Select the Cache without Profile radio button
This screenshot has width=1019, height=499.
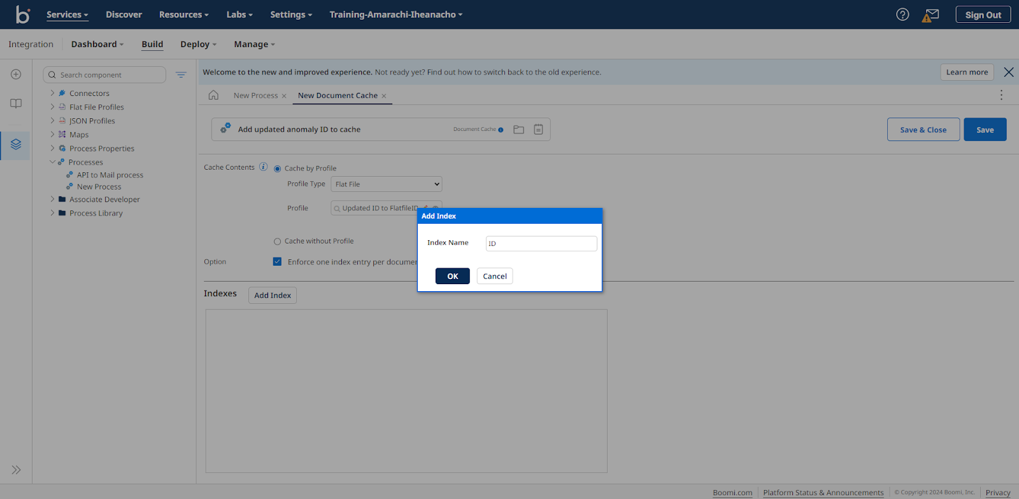[277, 242]
